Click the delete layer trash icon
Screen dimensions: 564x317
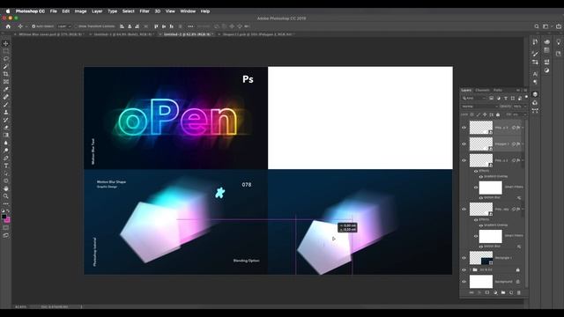(x=519, y=292)
